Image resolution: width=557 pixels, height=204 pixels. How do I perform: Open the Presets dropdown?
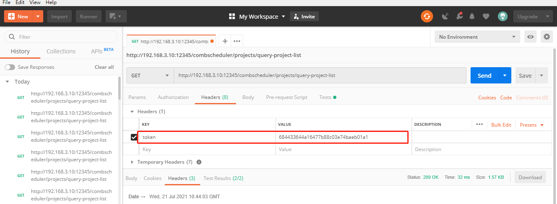coord(532,125)
